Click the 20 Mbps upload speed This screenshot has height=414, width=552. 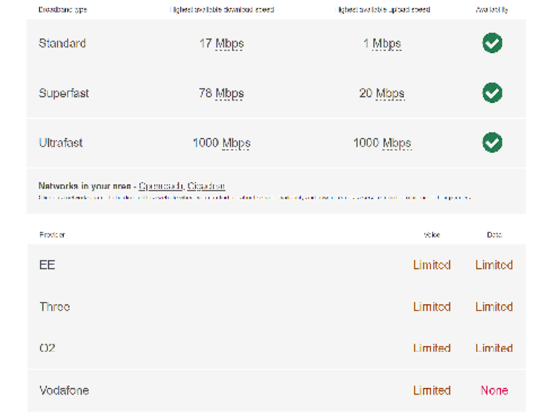[x=382, y=93]
